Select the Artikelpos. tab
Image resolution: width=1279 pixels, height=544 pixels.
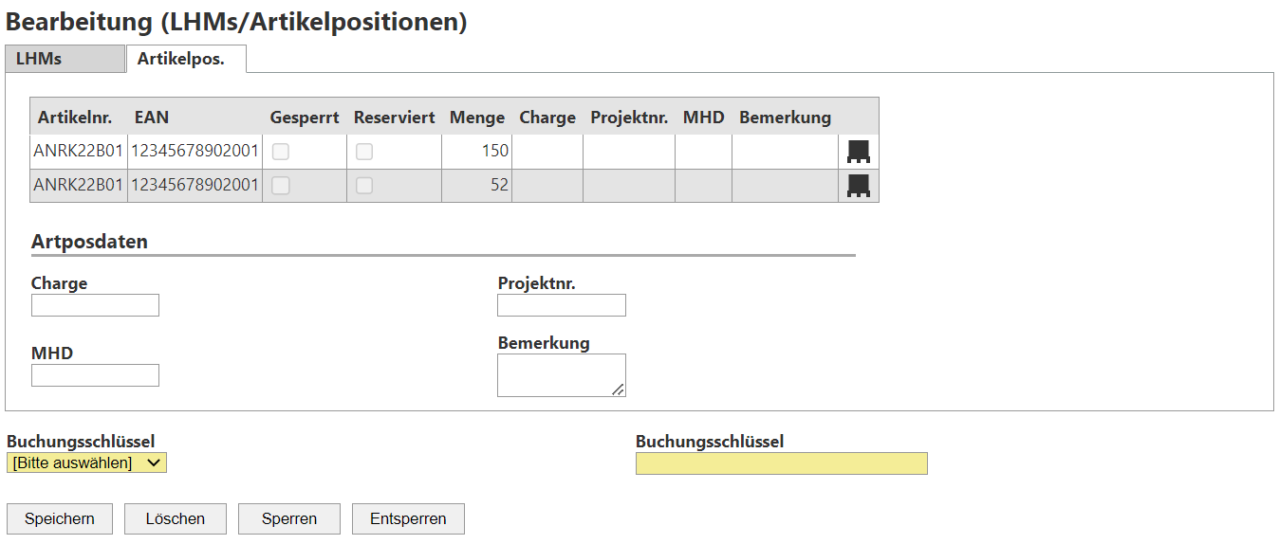(186, 59)
